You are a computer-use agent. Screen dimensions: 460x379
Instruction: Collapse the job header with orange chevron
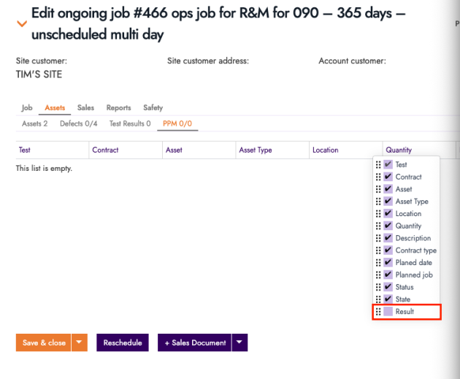point(22,24)
